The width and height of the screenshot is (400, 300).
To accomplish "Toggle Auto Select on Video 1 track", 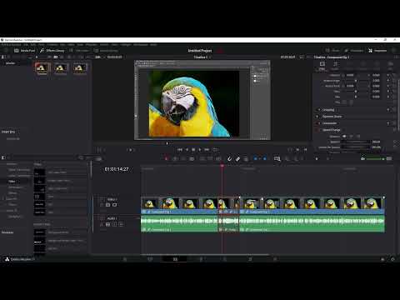I will click(x=107, y=205).
